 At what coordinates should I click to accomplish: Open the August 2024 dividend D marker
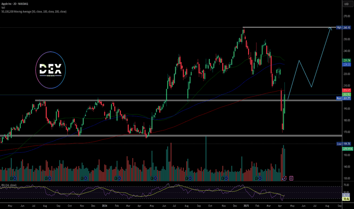(x=190, y=178)
